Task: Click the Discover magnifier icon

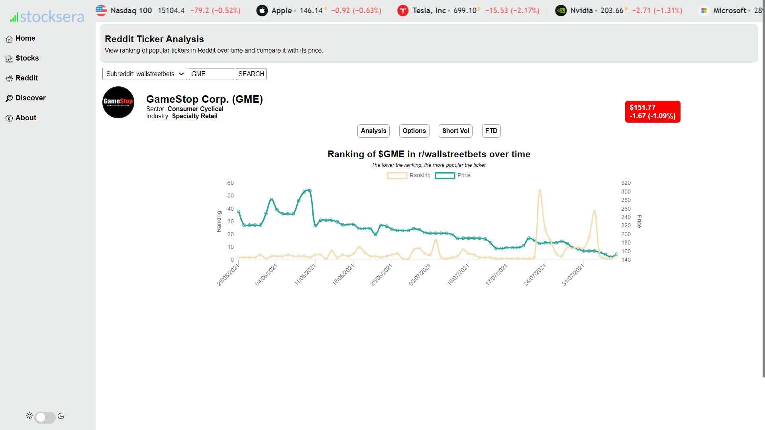Action: (9, 98)
